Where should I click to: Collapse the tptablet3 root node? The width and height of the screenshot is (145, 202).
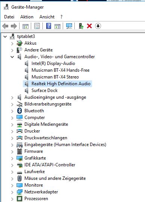5,36
